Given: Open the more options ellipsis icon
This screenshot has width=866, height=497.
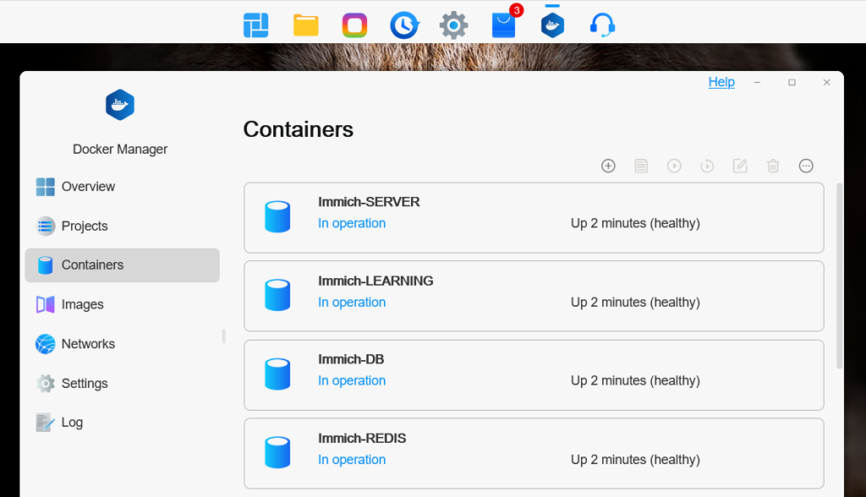Looking at the screenshot, I should coord(806,166).
